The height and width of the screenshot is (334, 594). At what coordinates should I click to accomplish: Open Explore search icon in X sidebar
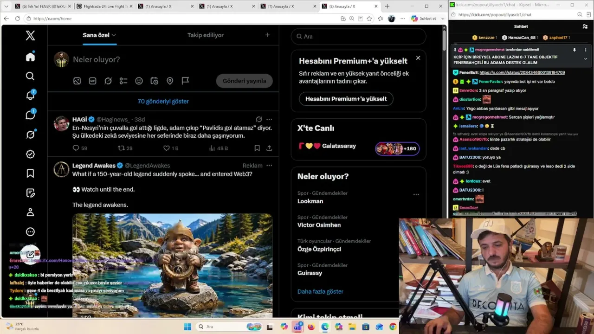(x=30, y=76)
